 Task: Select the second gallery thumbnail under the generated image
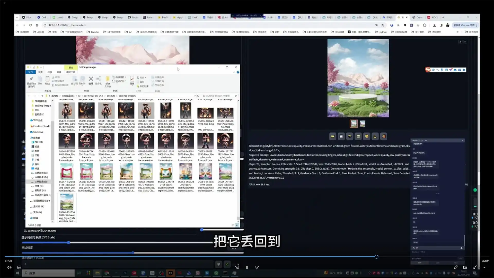pyautogui.click(x=363, y=124)
